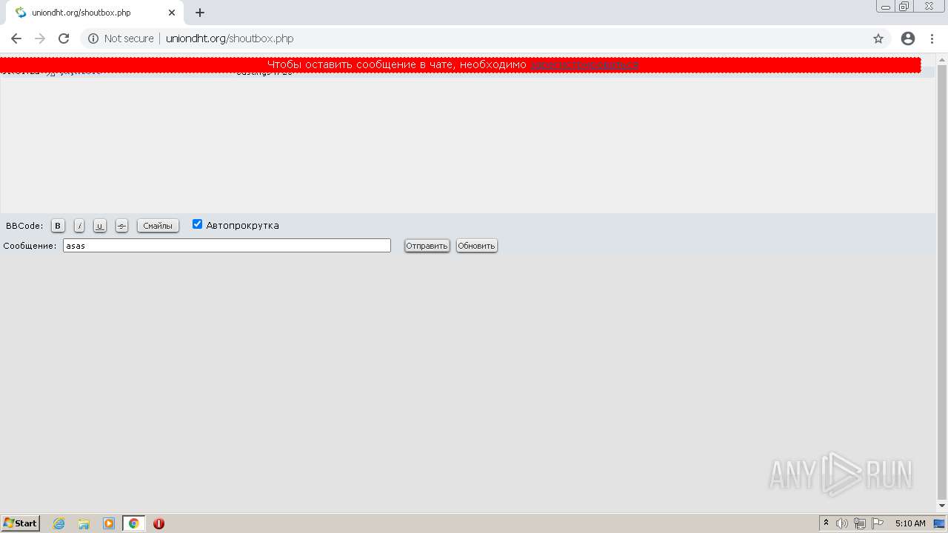Screen dimensions: 948x533
Task: Open the registration link in red banner
Action: pos(584,65)
